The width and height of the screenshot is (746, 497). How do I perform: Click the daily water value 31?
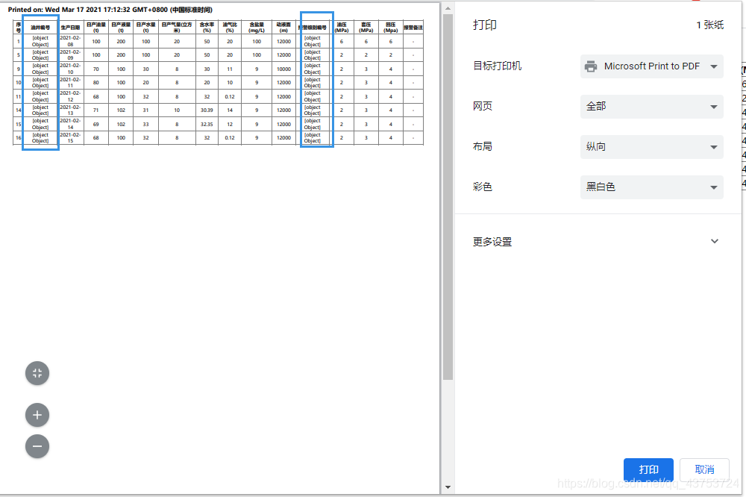coord(145,110)
